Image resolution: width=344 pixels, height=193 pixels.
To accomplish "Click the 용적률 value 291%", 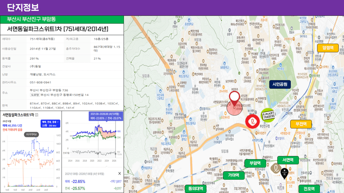I will pos(34,58).
